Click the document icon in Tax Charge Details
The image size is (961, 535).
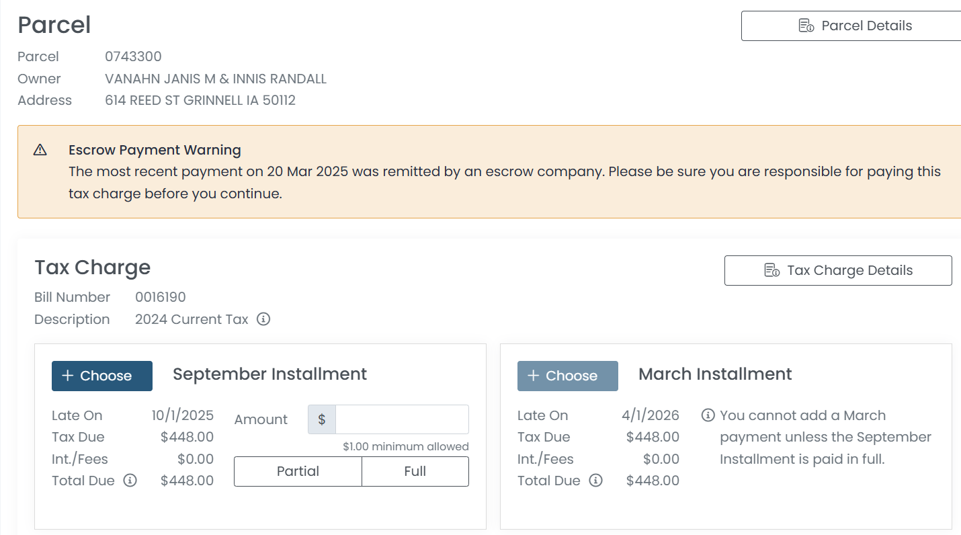click(x=771, y=271)
